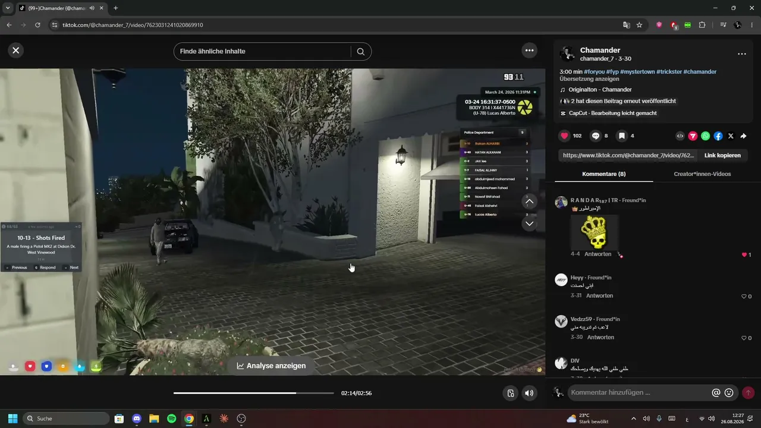Bookmark this page with the star icon
The image size is (761, 428).
point(639,25)
